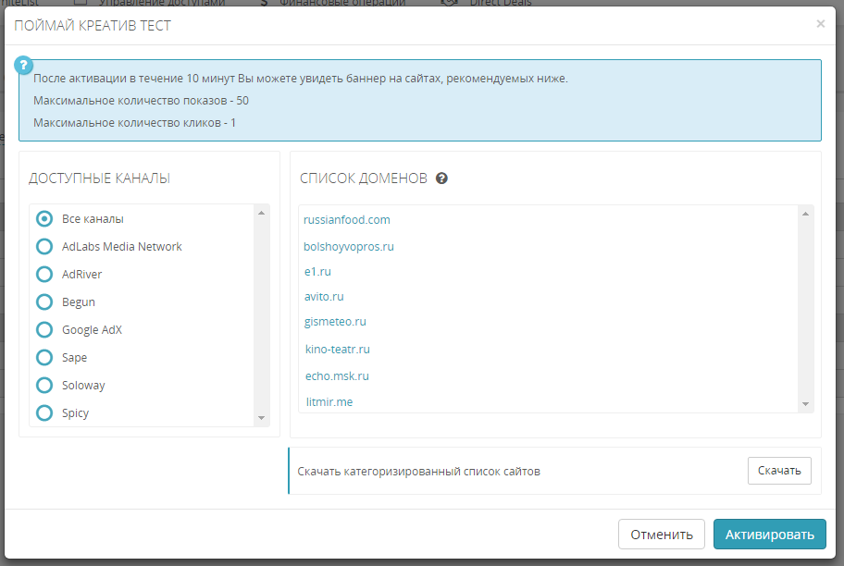Choose the Sape channel radio button

click(x=44, y=357)
